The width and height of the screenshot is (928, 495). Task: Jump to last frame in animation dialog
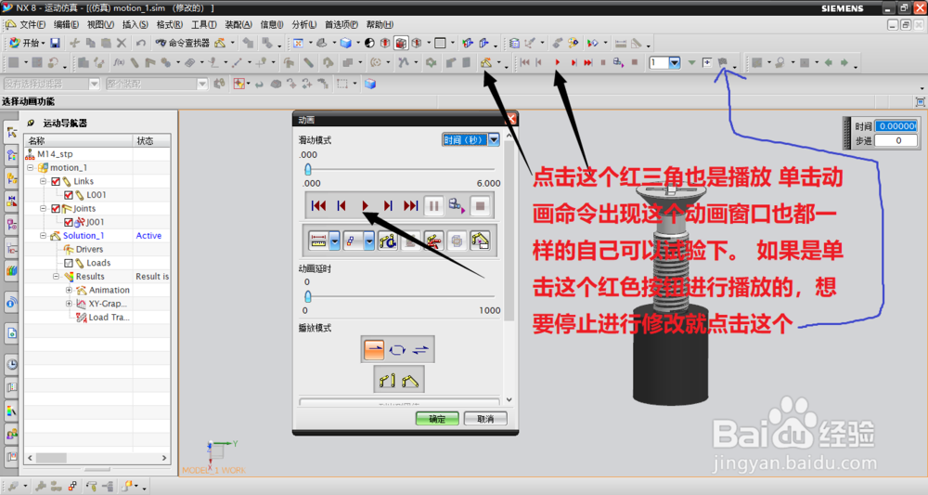pyautogui.click(x=411, y=206)
